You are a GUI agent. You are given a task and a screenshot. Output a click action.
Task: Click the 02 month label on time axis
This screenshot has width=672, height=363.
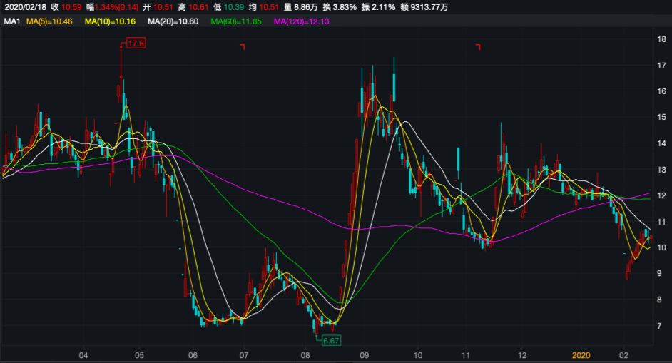click(623, 355)
